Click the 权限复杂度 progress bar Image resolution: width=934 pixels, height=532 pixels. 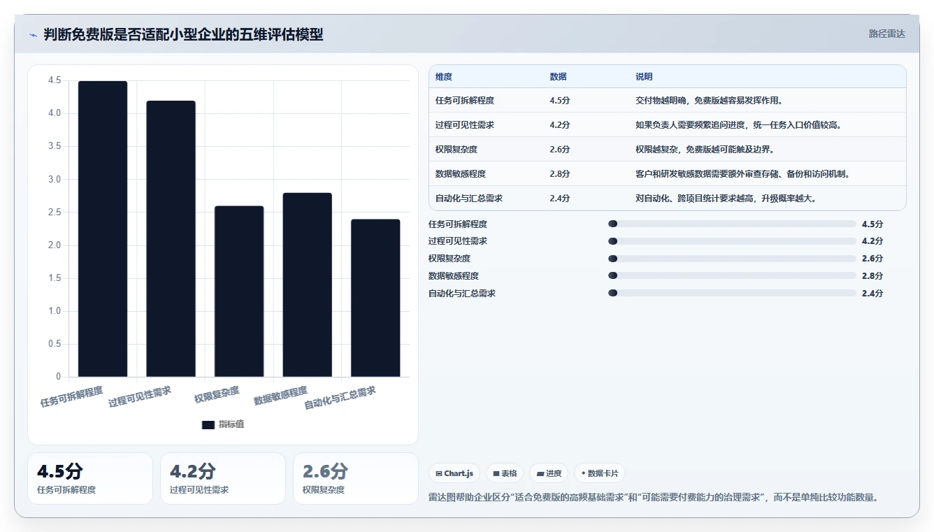[732, 259]
